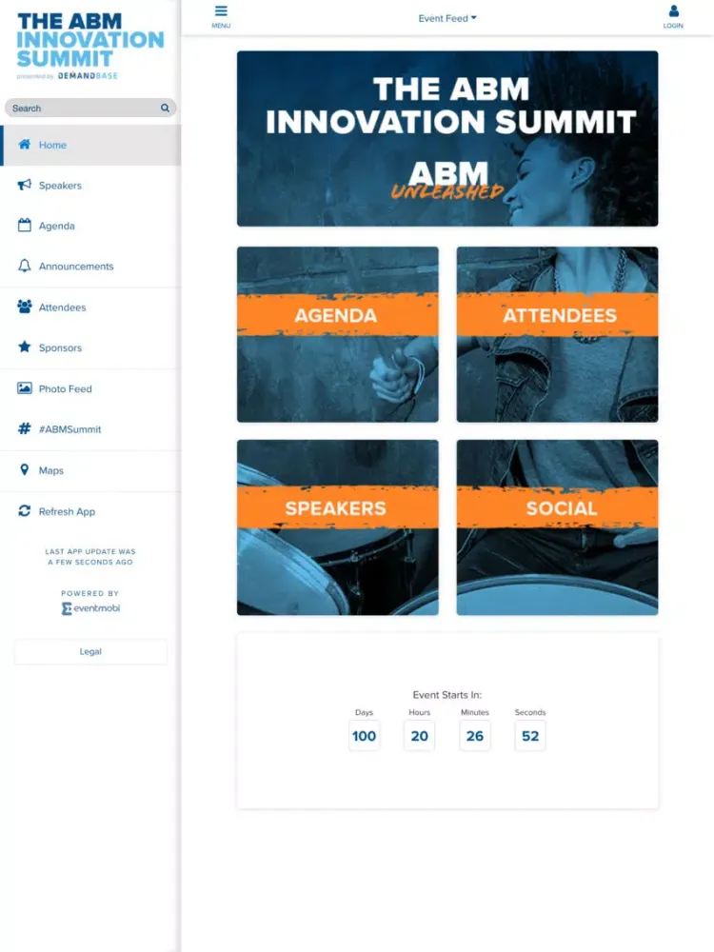Click the LOGIN user icon
The width and height of the screenshot is (714, 952).
click(x=673, y=10)
